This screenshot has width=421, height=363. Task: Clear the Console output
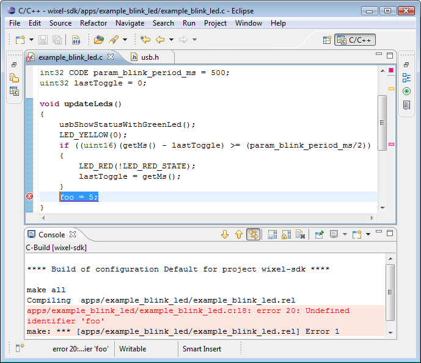pyautogui.click(x=300, y=234)
